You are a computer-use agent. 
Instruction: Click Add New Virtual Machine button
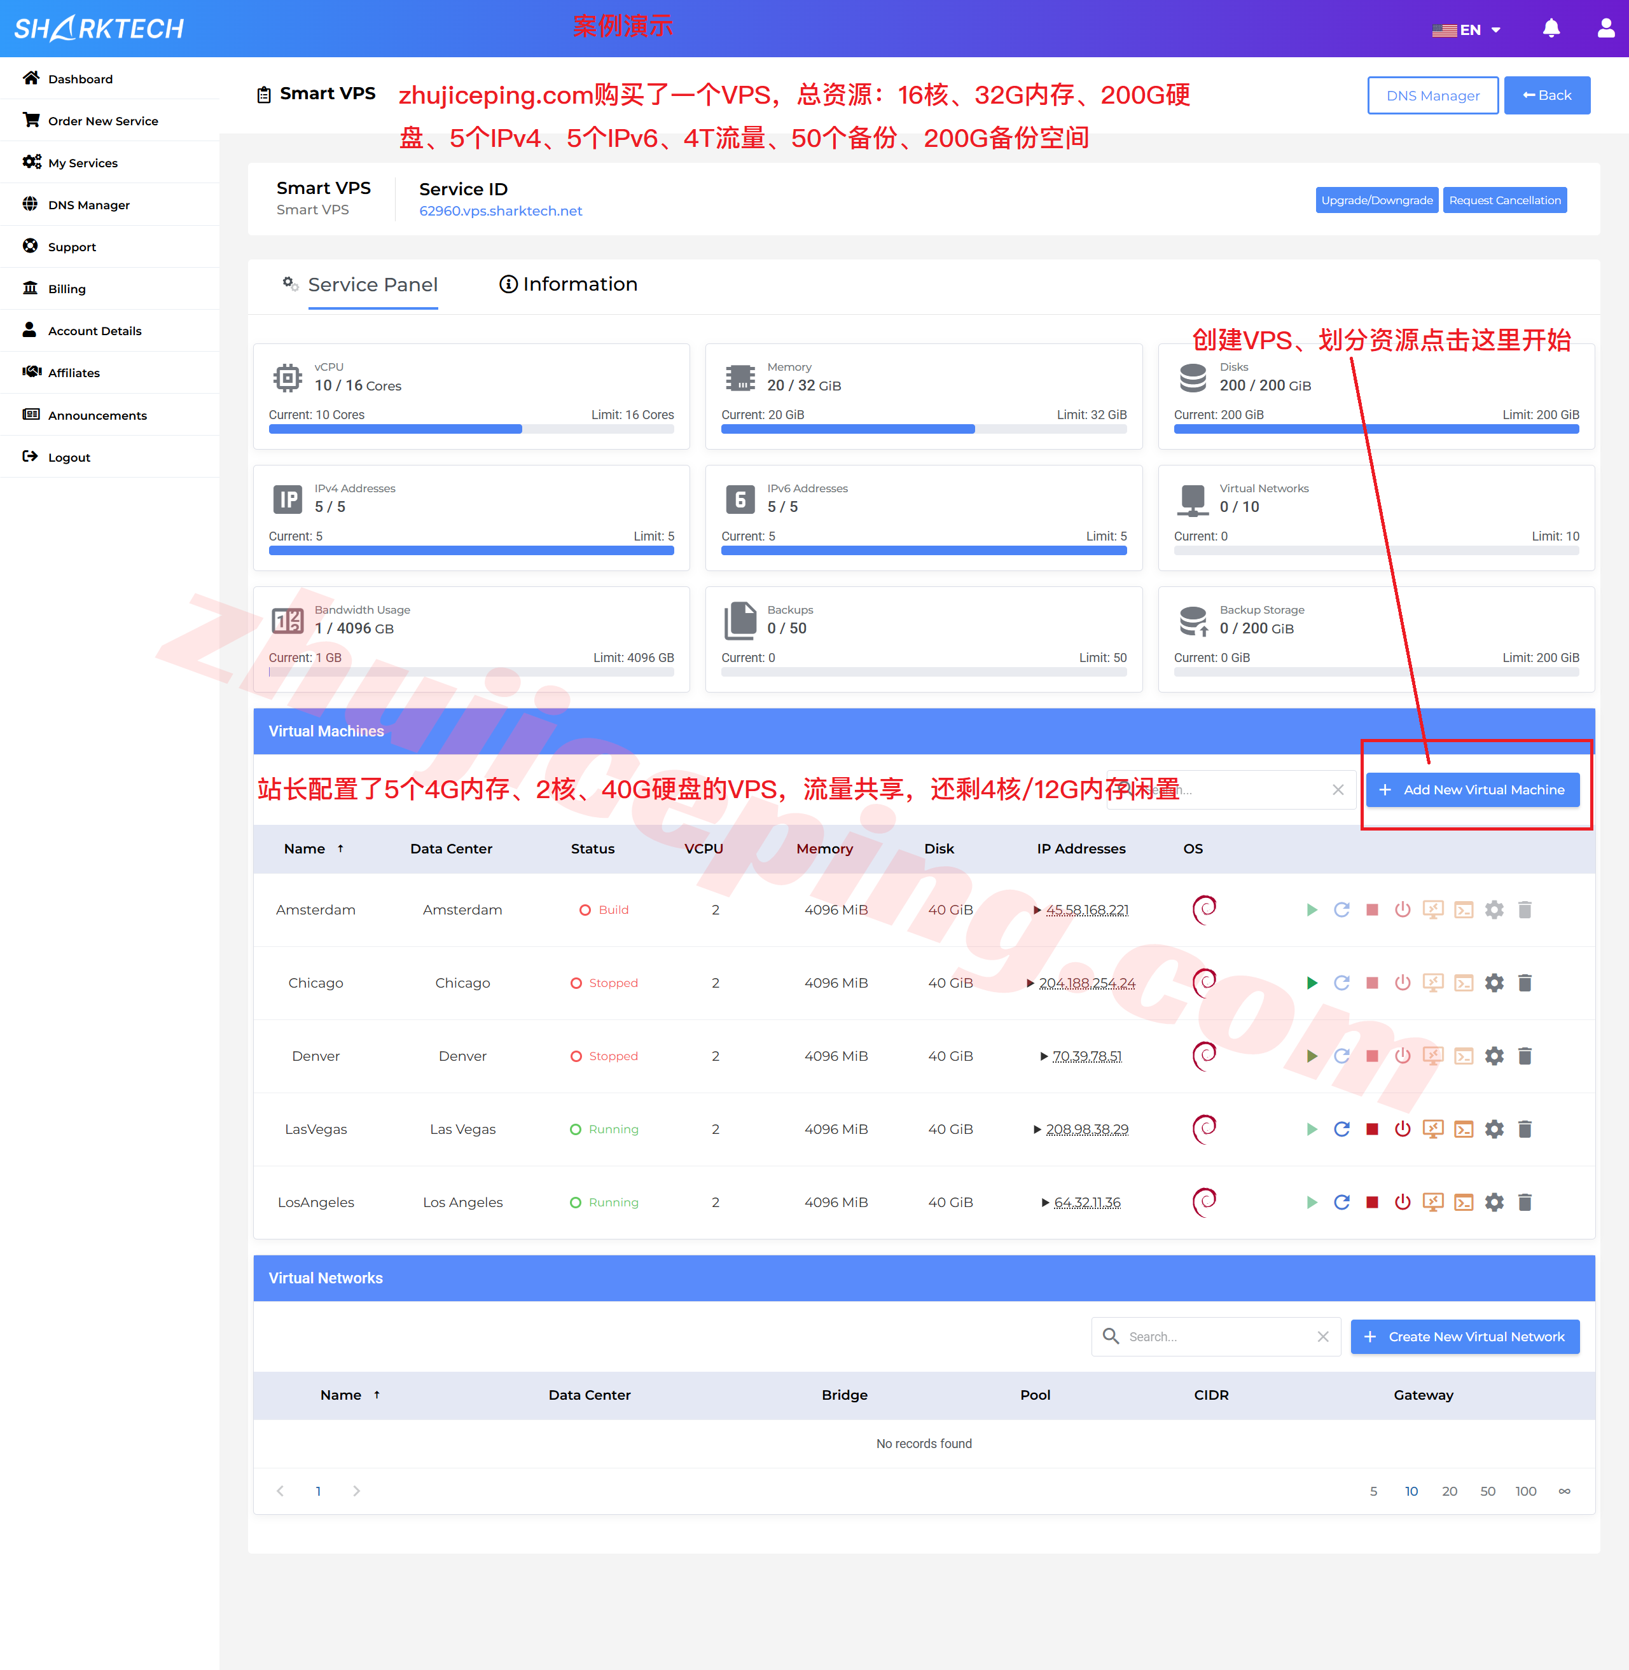1473,790
